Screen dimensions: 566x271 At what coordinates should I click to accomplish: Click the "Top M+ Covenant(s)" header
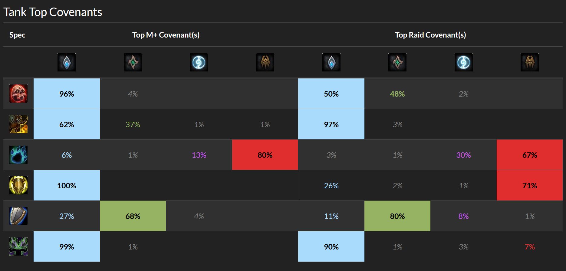(x=166, y=35)
